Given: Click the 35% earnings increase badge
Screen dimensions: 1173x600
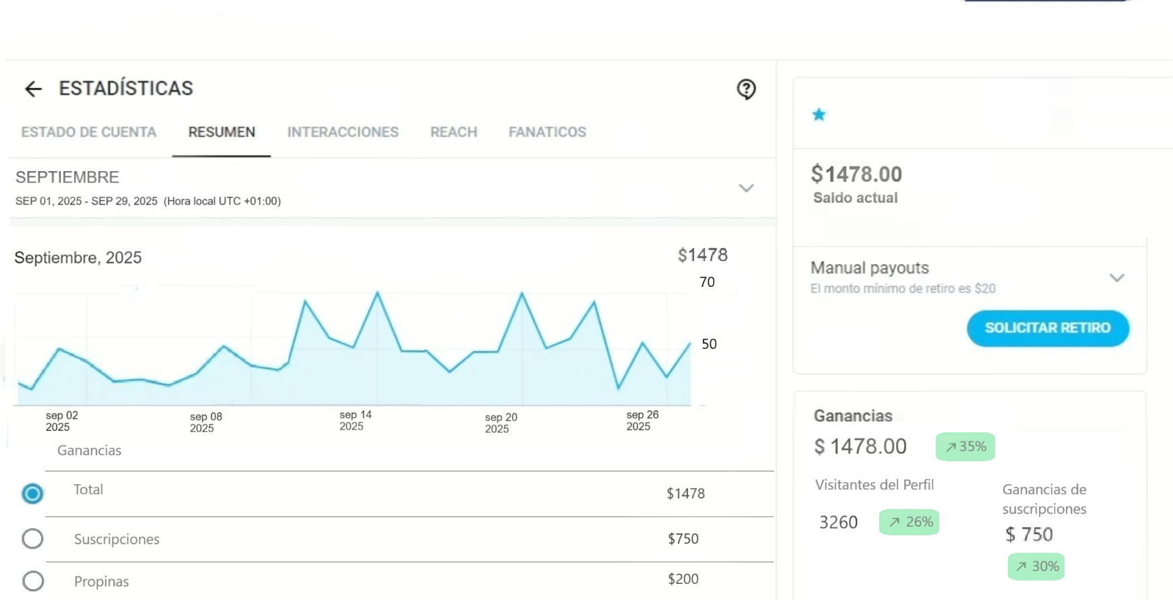Looking at the screenshot, I should coord(965,446).
